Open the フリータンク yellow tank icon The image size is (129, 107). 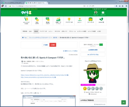[x=90, y=21]
